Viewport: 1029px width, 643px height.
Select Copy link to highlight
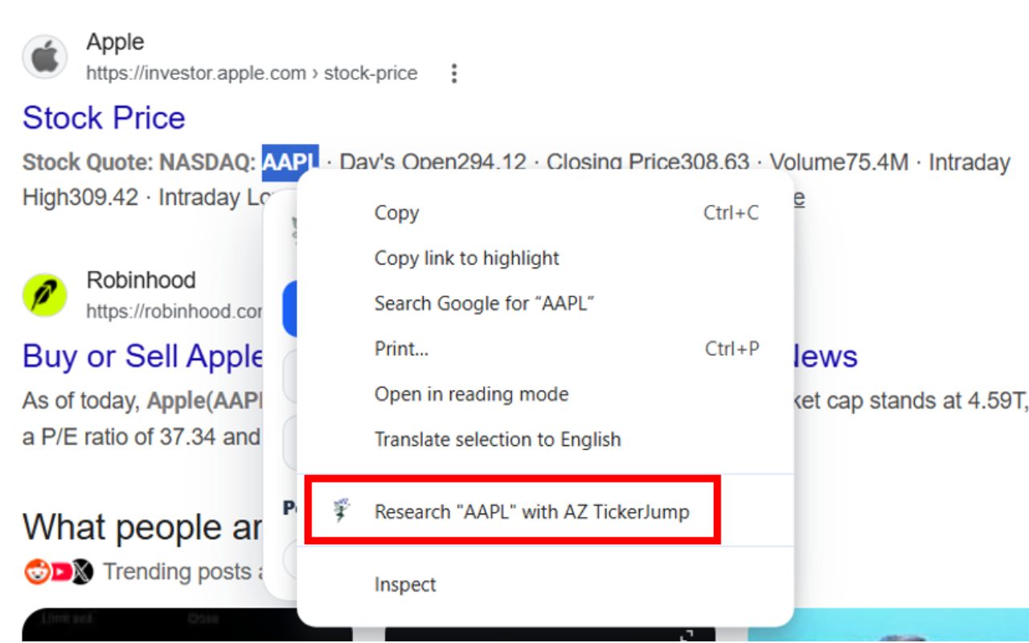pyautogui.click(x=545, y=258)
